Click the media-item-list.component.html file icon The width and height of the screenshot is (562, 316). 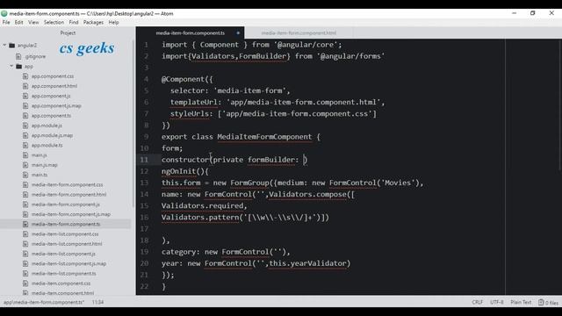tap(25, 244)
